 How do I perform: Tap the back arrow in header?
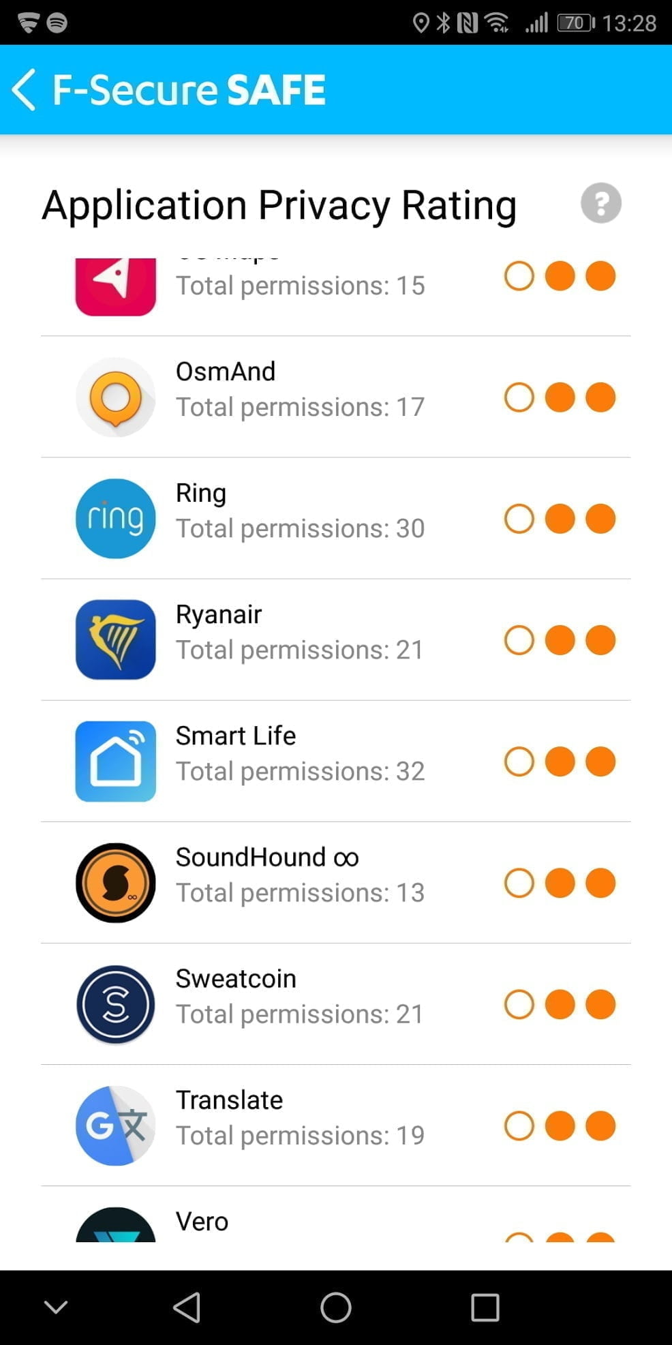click(x=25, y=89)
